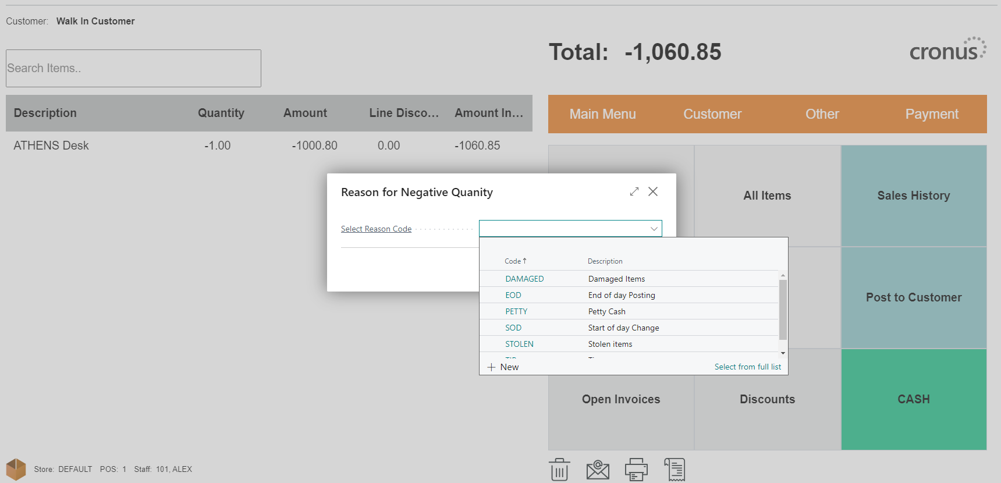This screenshot has width=1001, height=483.
Task: Expand the dialog with the diagonal arrows icon
Action: coord(634,191)
